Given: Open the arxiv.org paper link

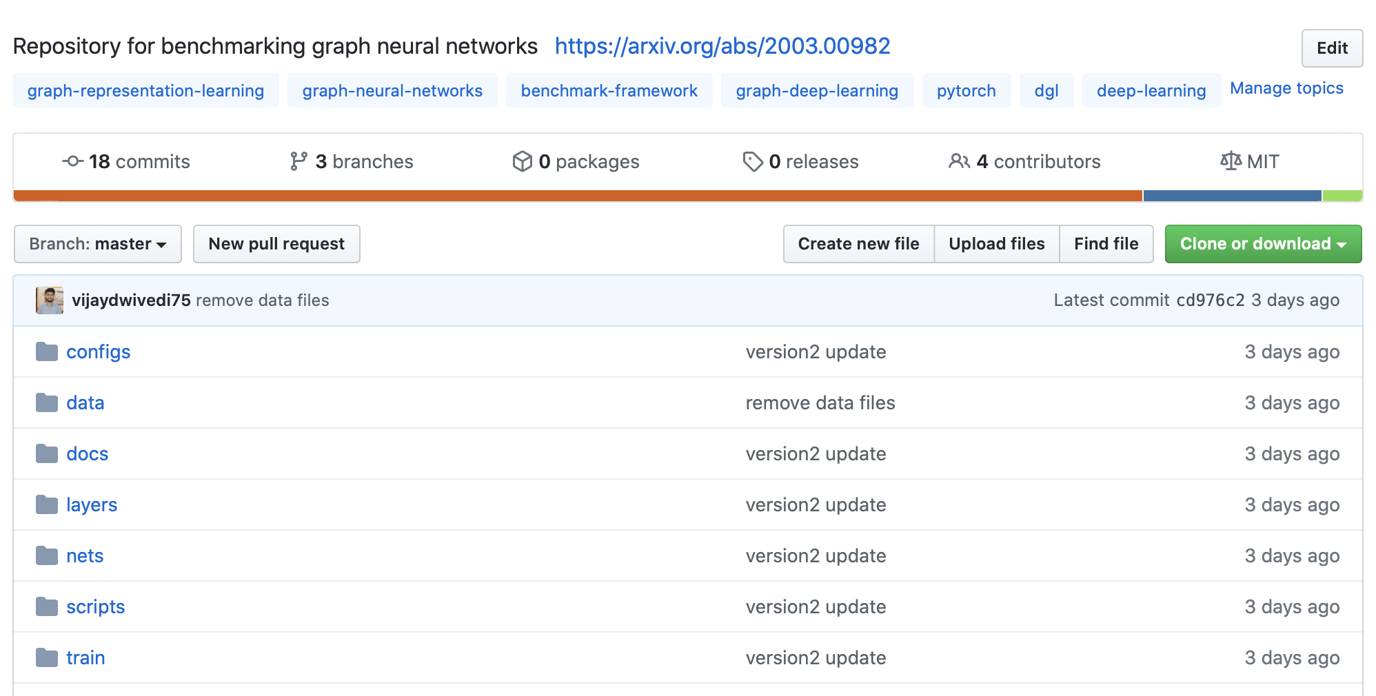Looking at the screenshot, I should click(722, 46).
